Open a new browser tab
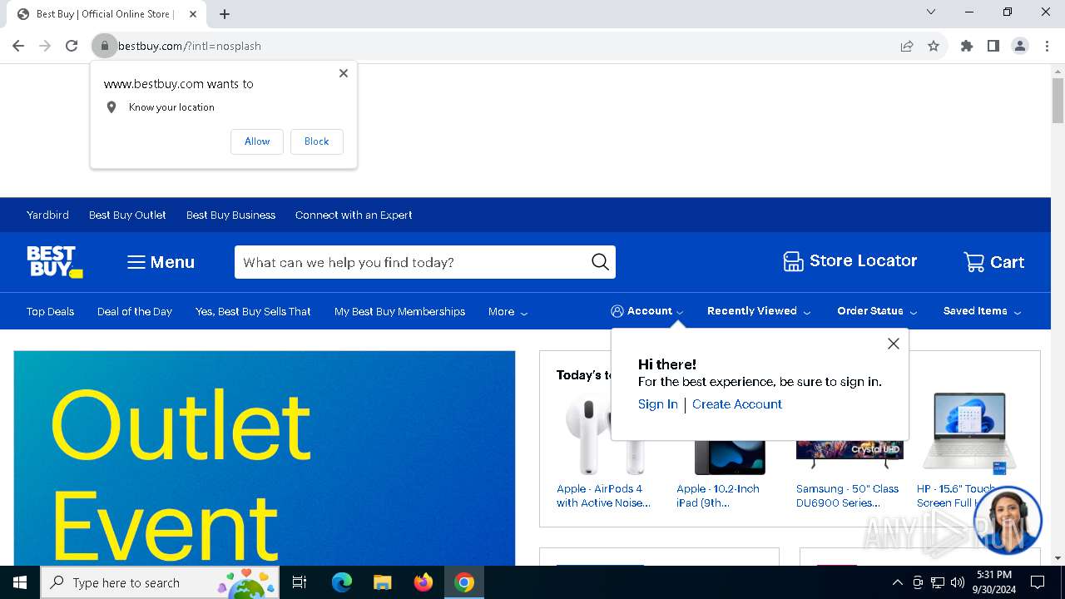The image size is (1065, 599). click(225, 14)
